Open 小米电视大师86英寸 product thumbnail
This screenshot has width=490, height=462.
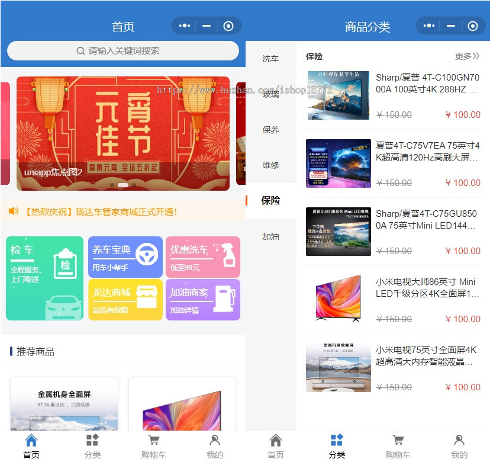coord(339,299)
